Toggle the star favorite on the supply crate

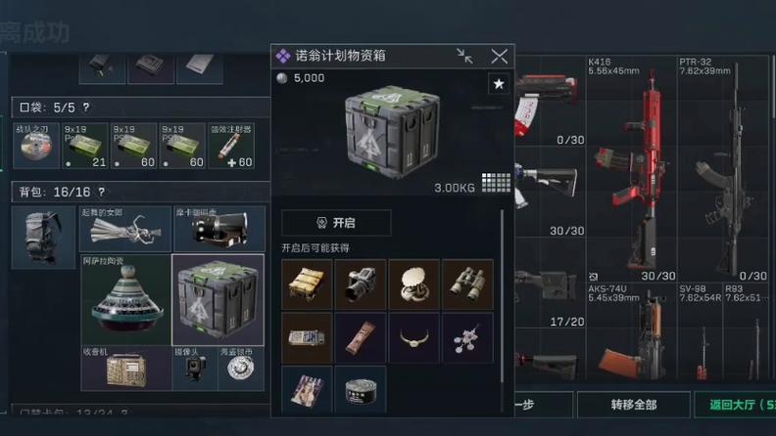499,84
